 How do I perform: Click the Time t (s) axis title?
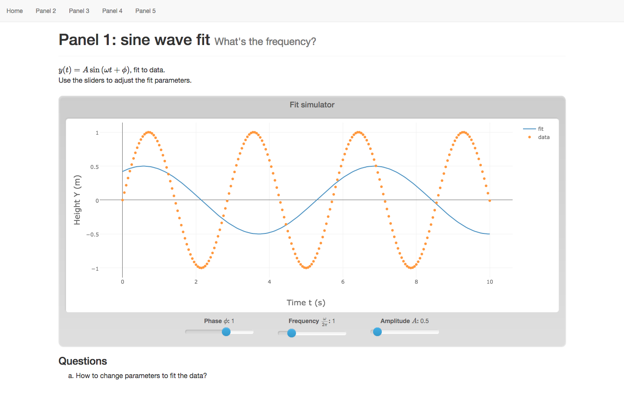[x=306, y=303]
